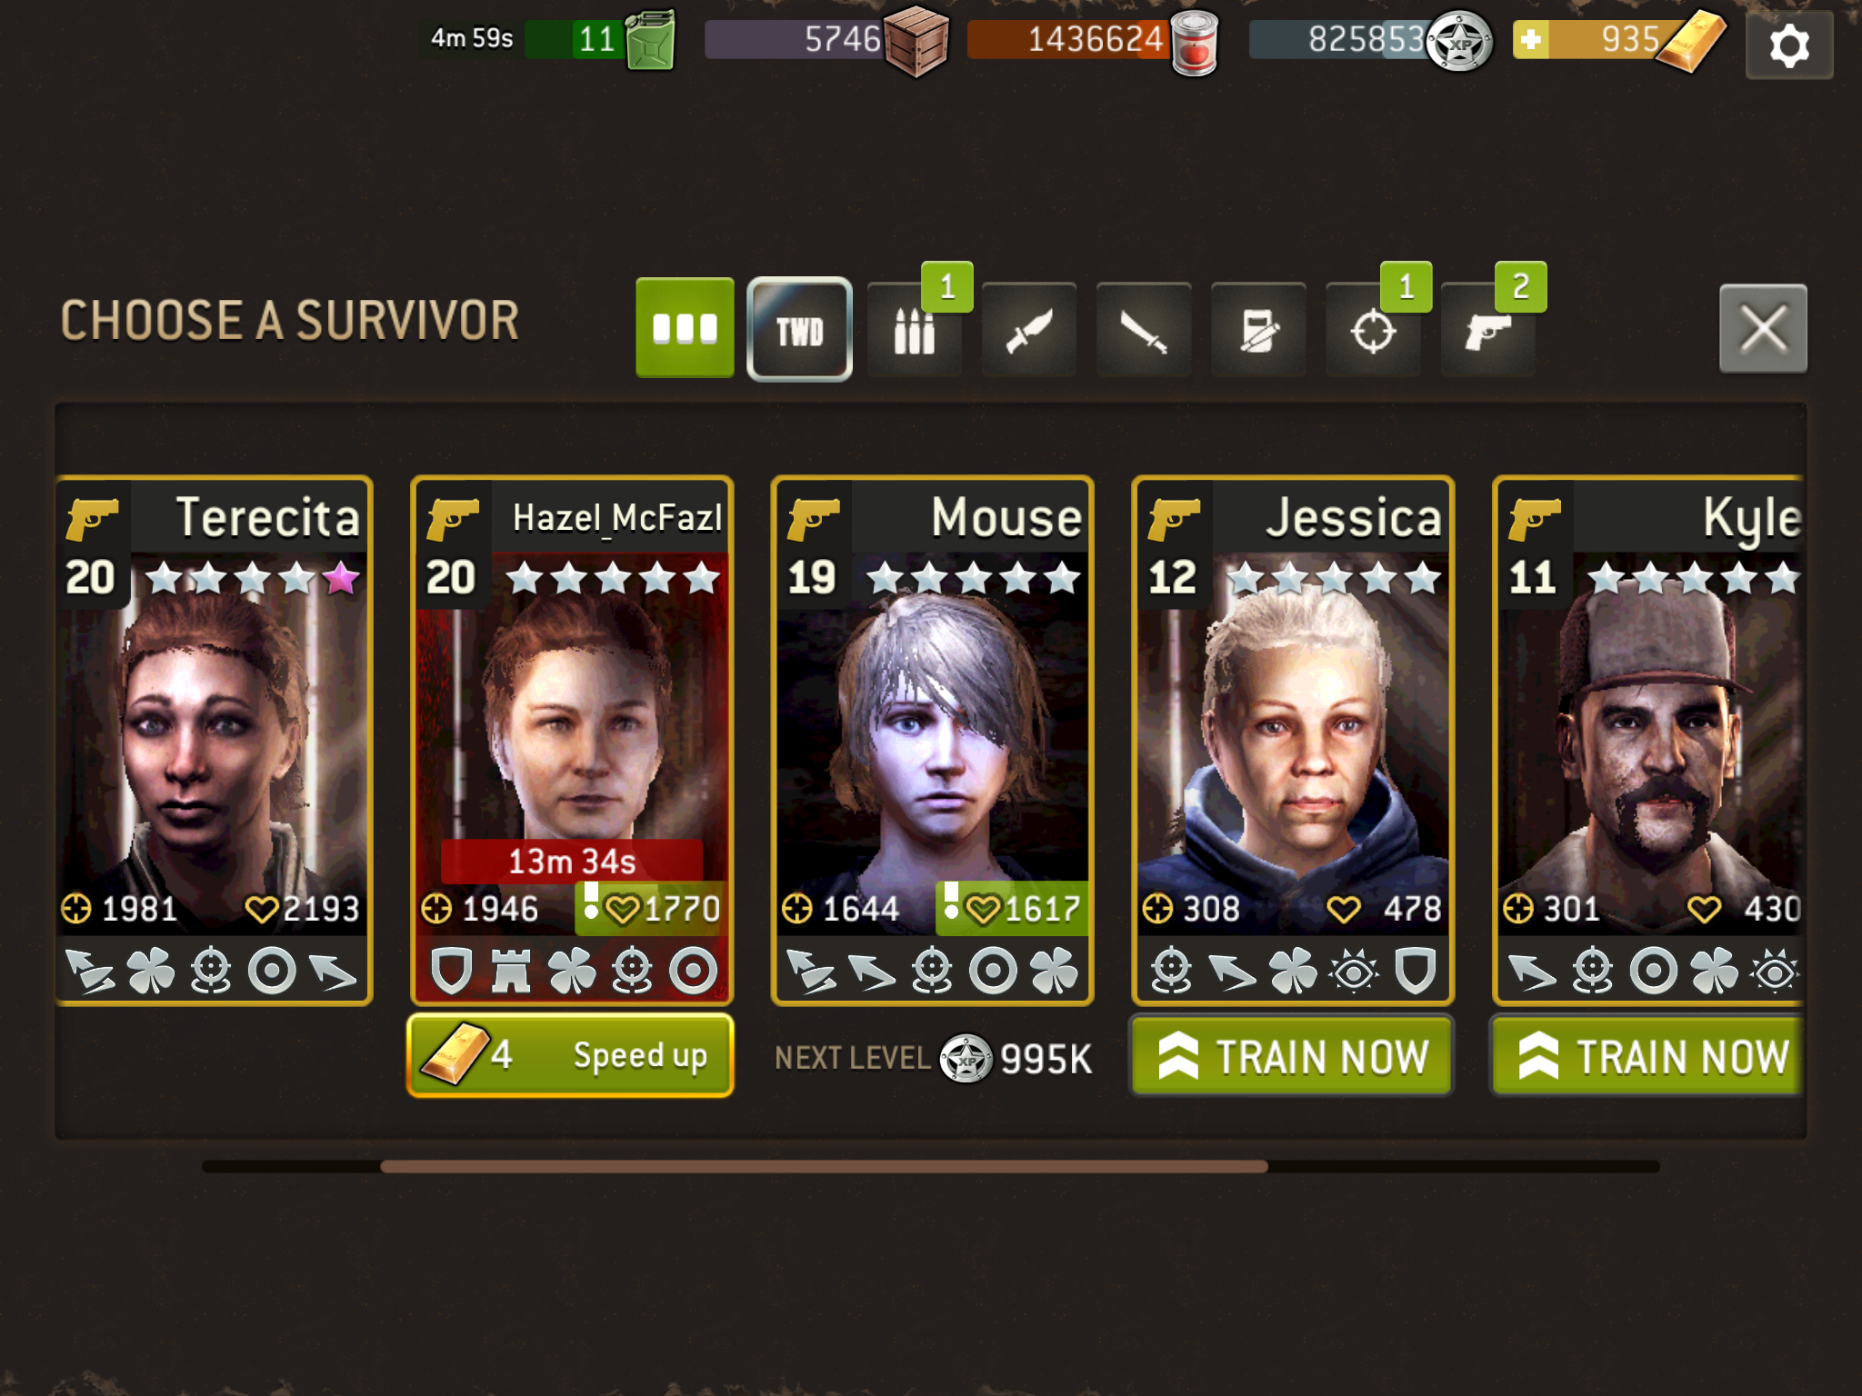Tap the XP sheriff star badge

pyautogui.click(x=1458, y=42)
